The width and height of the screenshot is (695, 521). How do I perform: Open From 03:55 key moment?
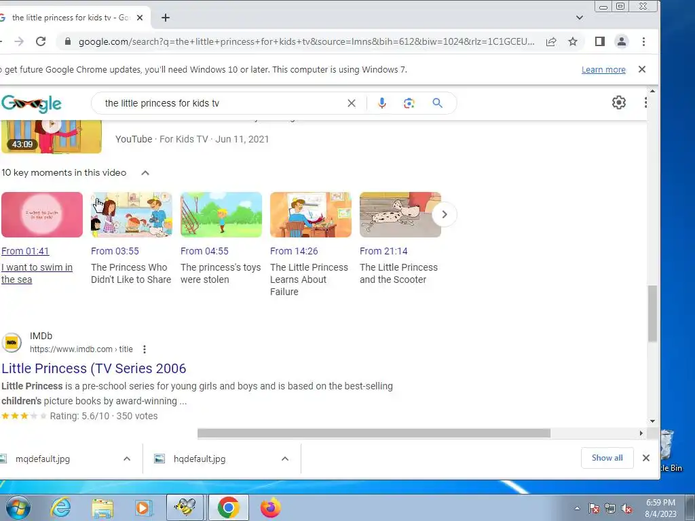point(115,251)
